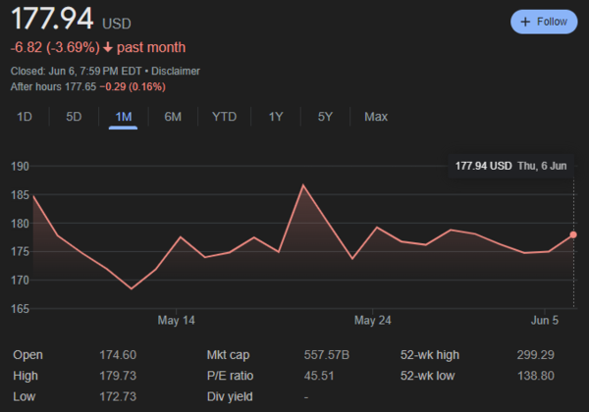Screen dimensions: 589x412
Task: Click the May 14 date axis label
Action: tap(176, 321)
